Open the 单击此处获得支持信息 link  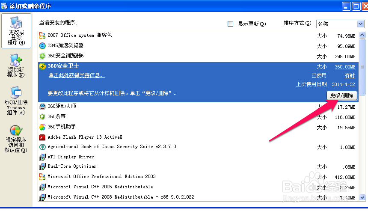tap(77, 75)
